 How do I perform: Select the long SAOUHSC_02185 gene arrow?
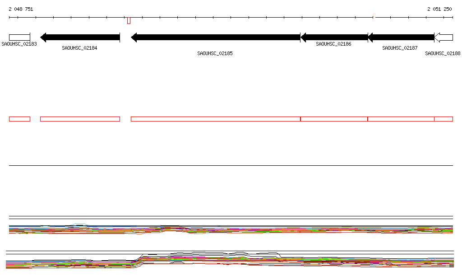coord(216,37)
